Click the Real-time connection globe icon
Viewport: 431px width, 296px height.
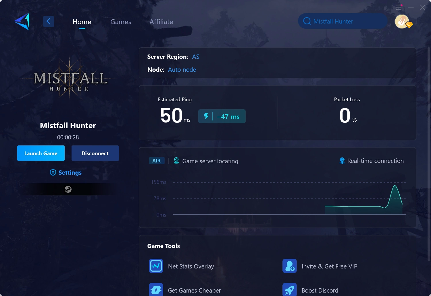pos(342,161)
